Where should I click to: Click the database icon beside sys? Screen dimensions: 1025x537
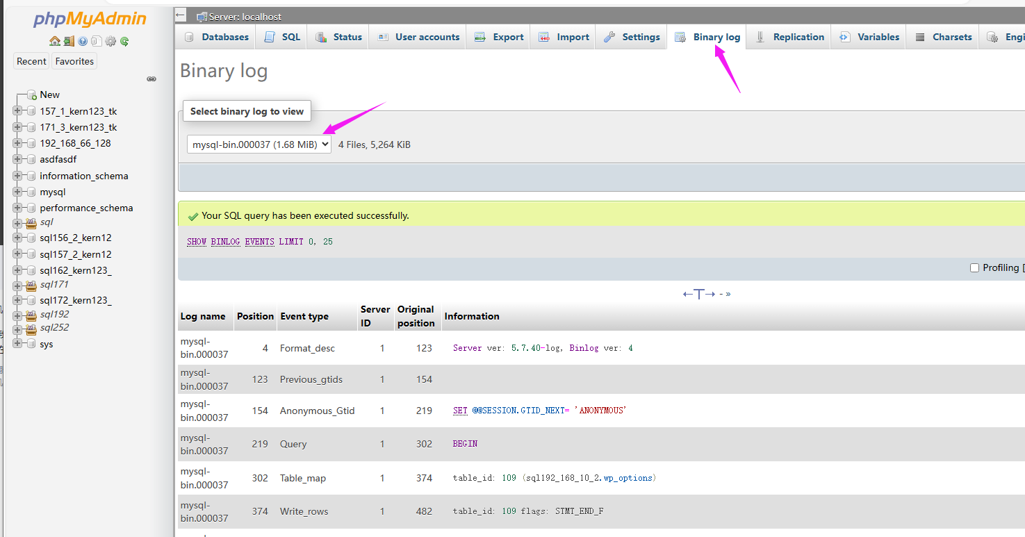point(31,345)
